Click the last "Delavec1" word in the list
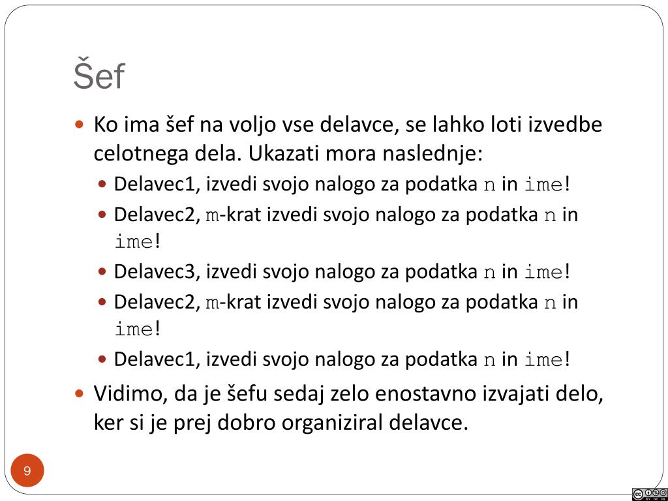Image resolution: width=668 pixels, height=501 pixels. pos(155,359)
